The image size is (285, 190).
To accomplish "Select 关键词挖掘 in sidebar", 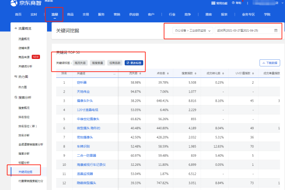I will [25, 172].
